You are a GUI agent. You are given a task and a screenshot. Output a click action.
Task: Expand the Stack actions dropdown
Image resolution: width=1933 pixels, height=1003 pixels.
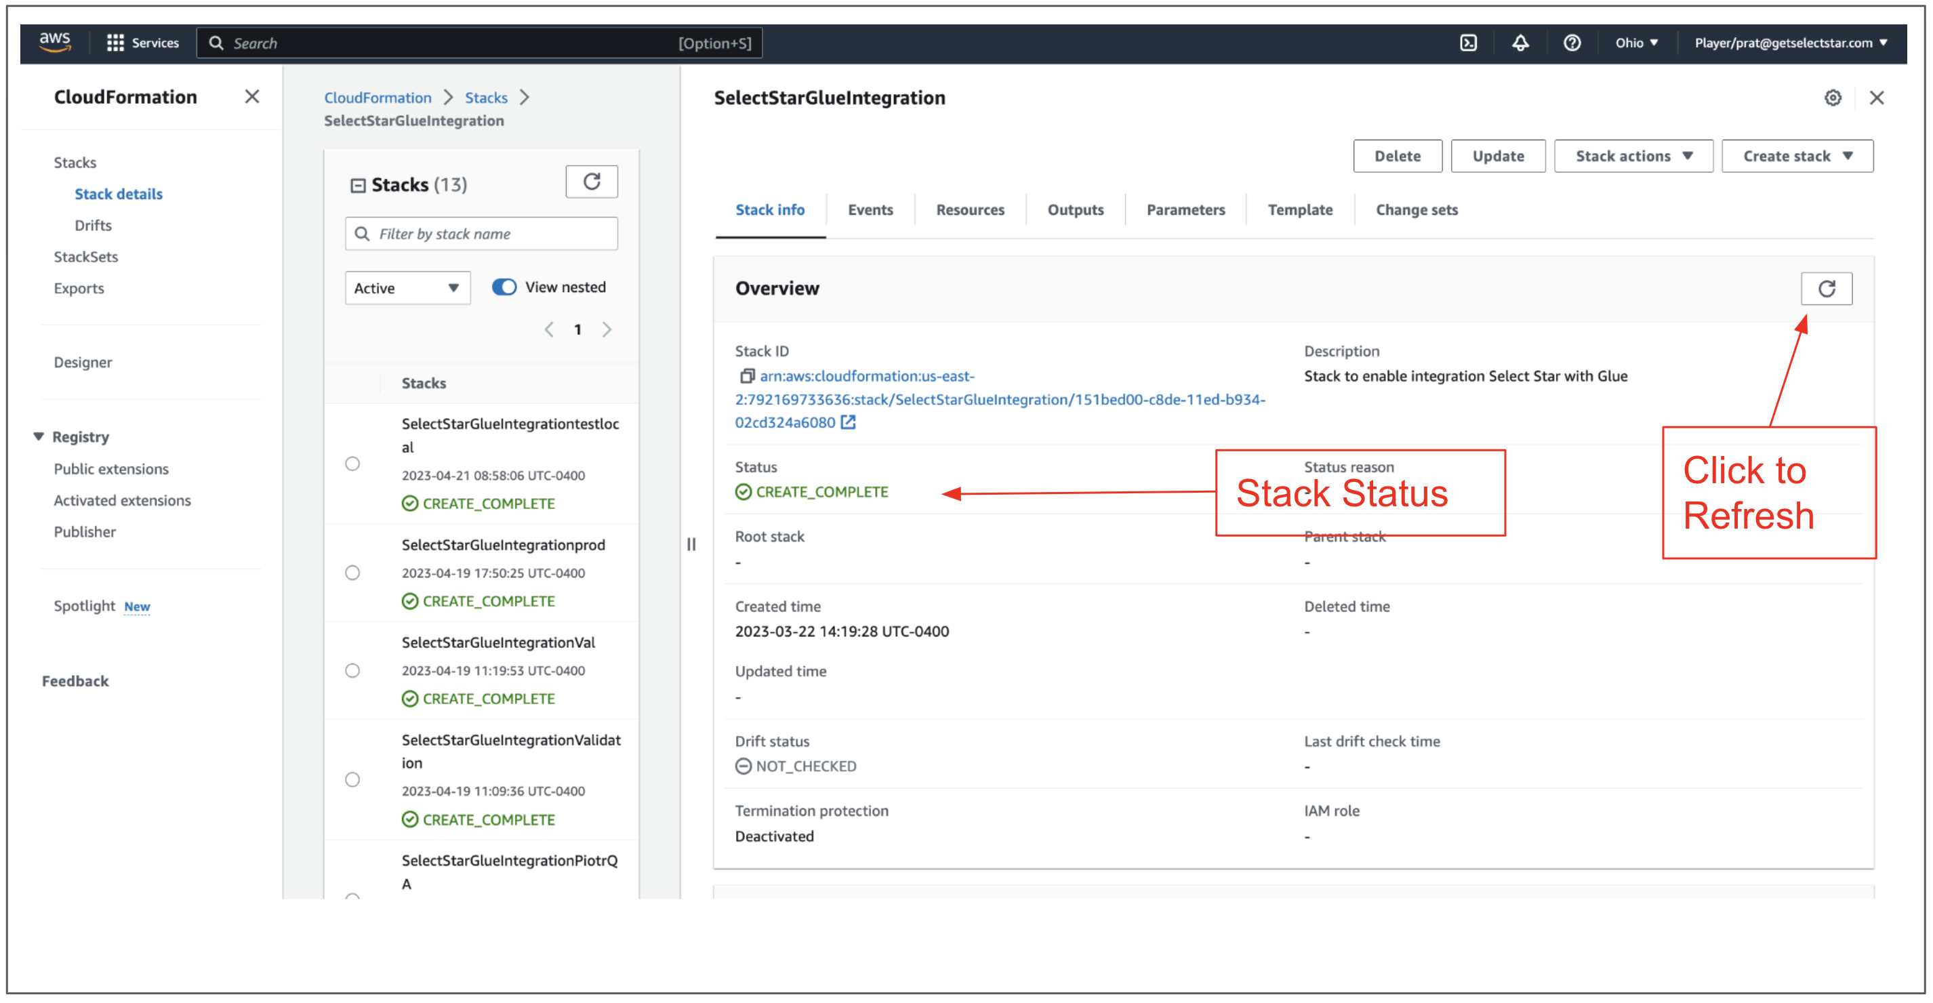point(1633,156)
